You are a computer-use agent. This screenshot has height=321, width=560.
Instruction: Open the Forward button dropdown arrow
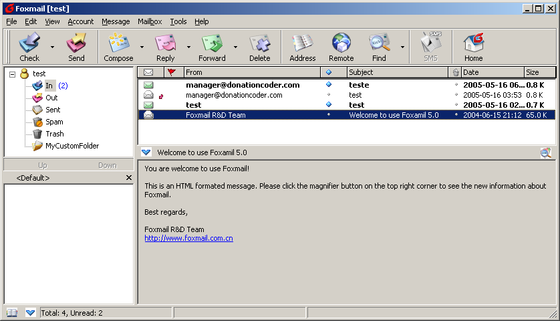click(235, 47)
